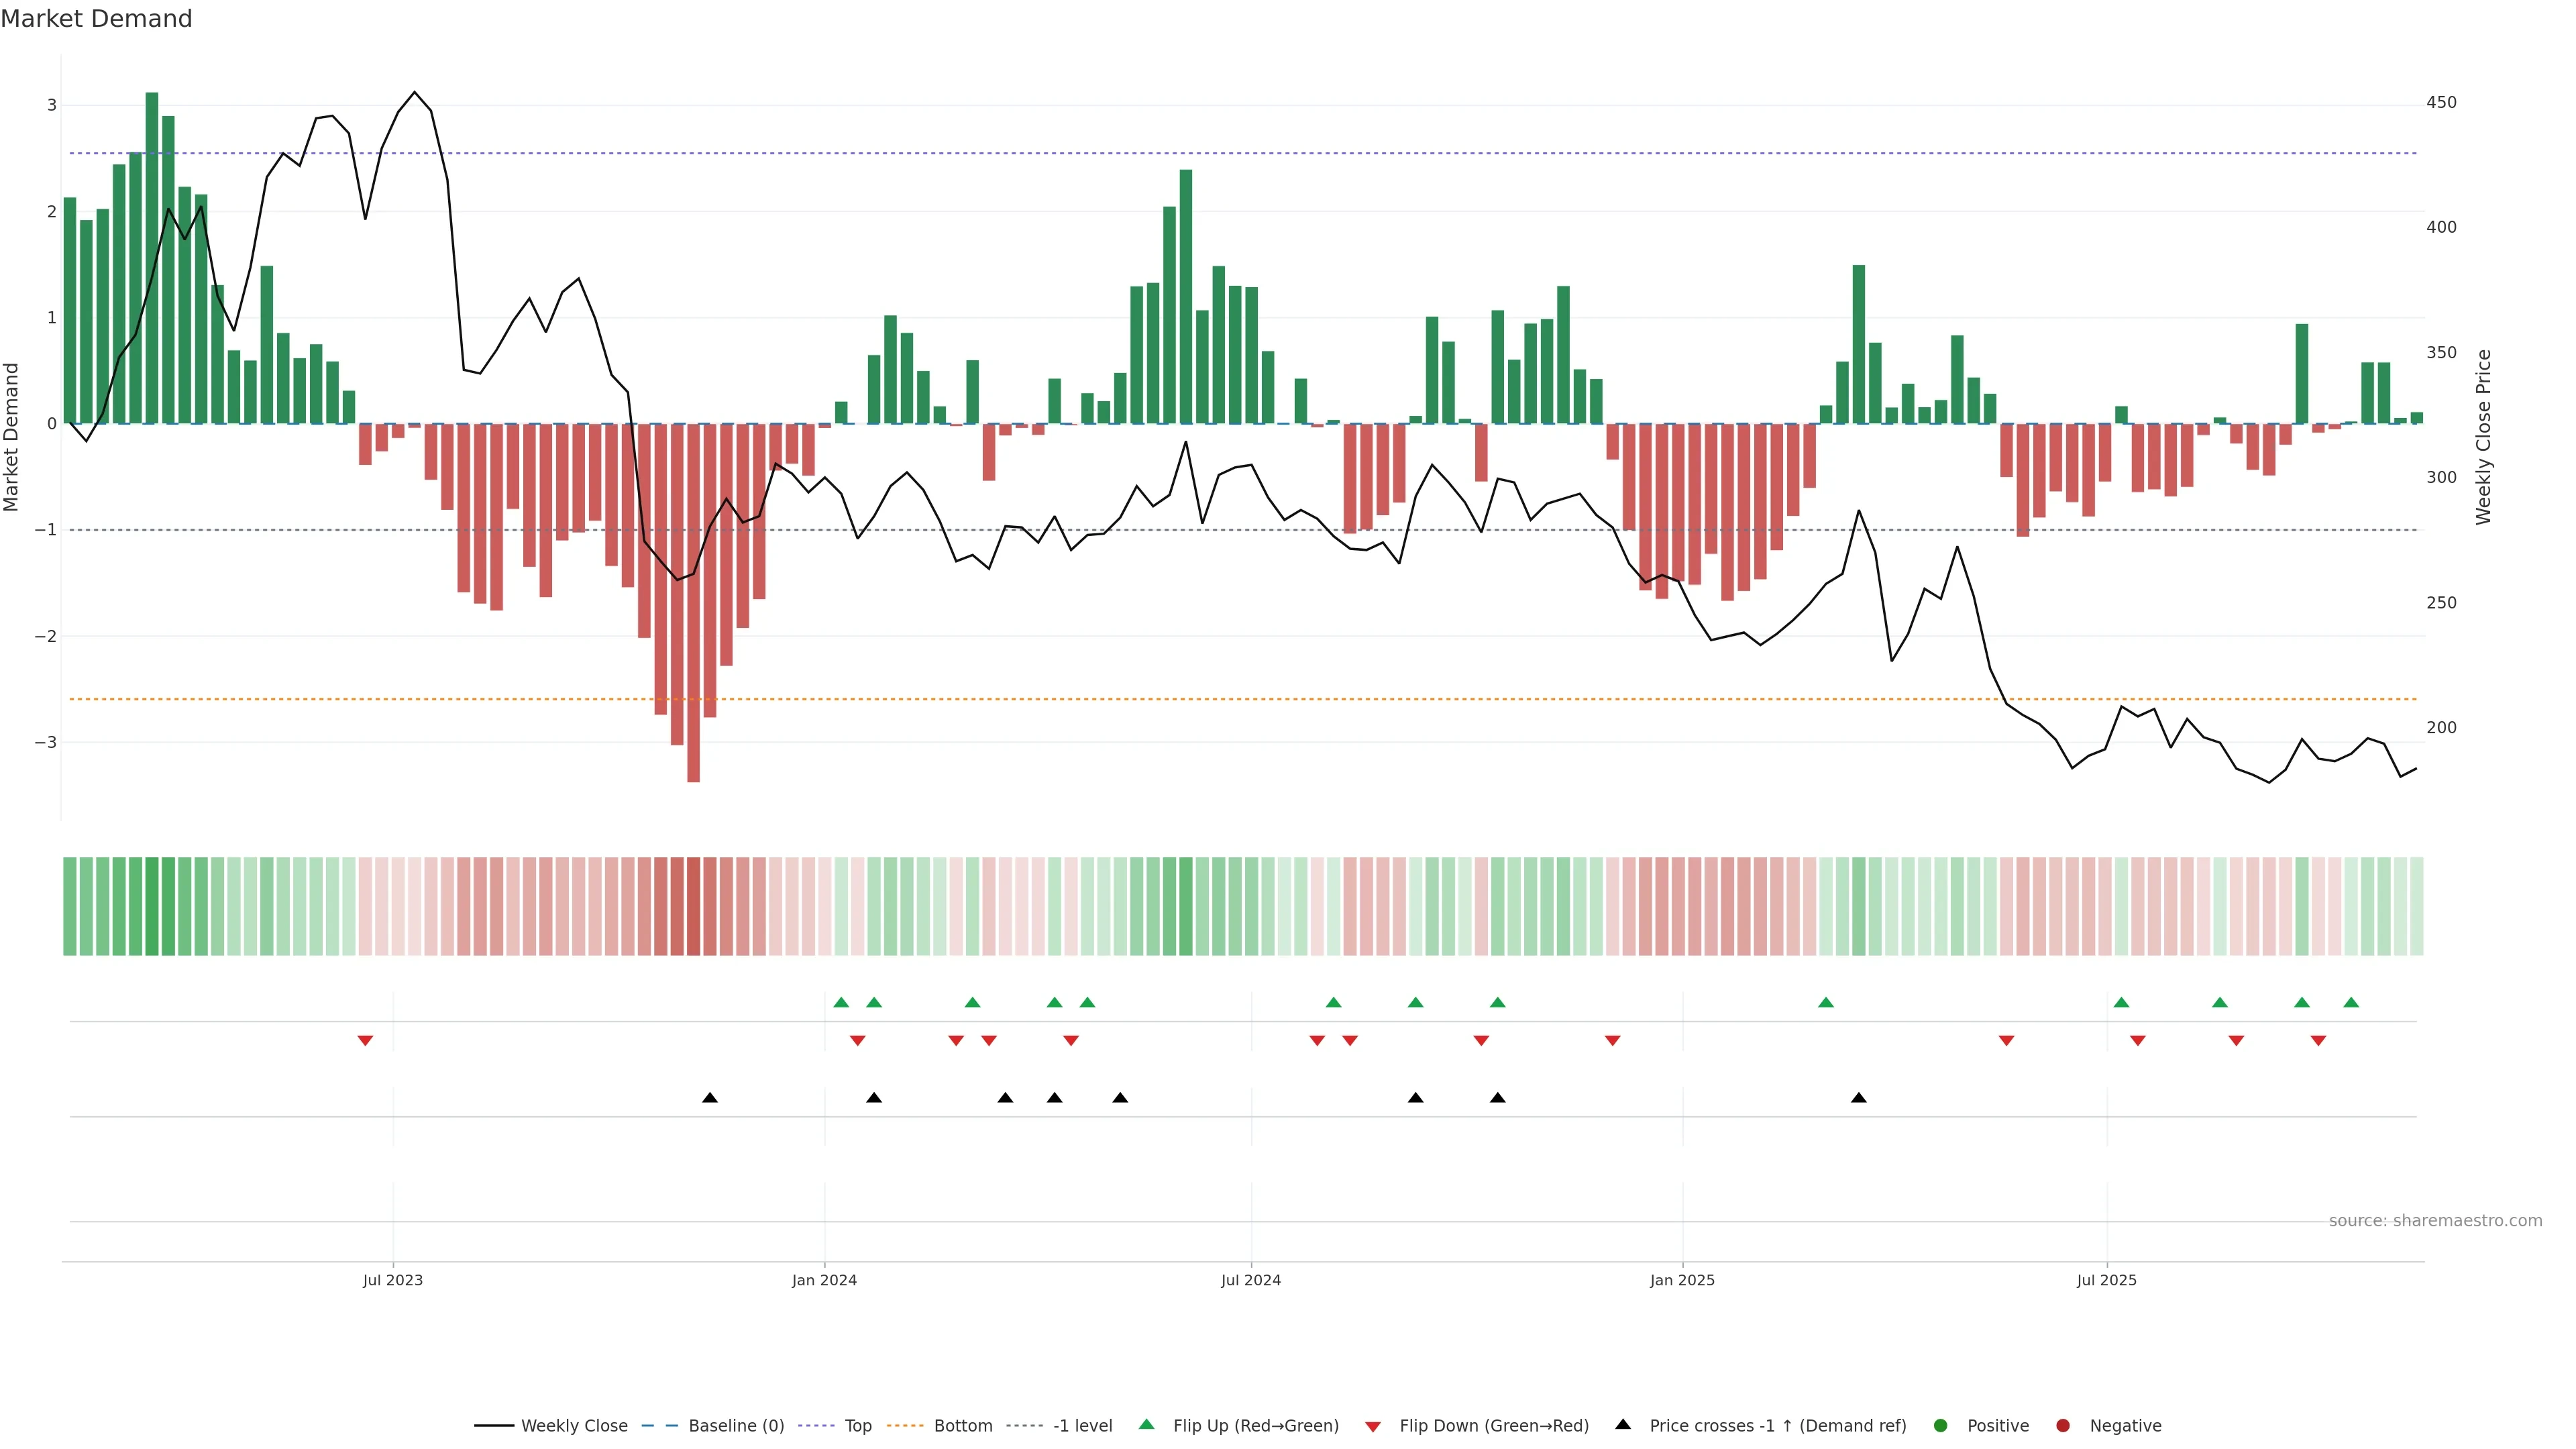Click the darkest red heatmap strip cell
The height and width of the screenshot is (1449, 2576).
coord(693,906)
